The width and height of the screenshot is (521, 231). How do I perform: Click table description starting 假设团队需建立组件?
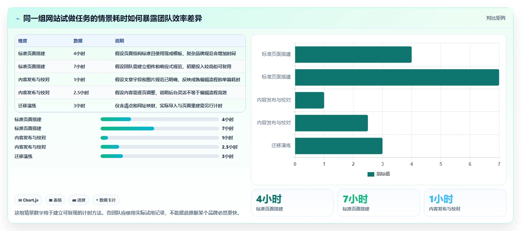(173, 67)
